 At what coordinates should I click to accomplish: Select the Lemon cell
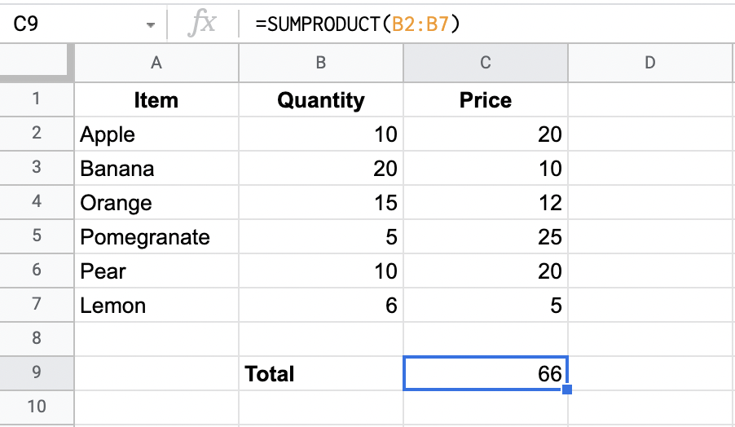156,306
